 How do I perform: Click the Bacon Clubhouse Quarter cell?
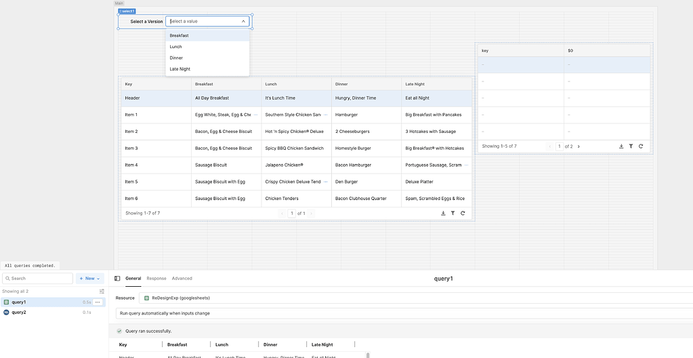click(366, 199)
